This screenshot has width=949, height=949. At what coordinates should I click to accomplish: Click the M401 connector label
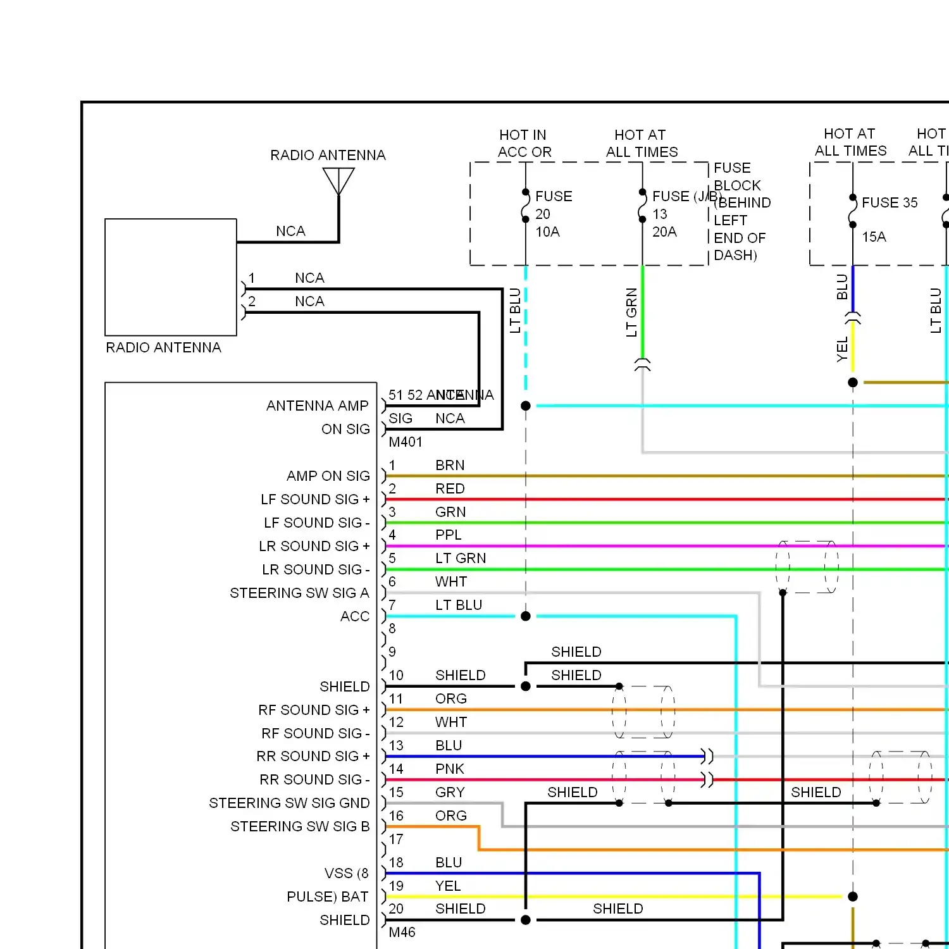point(406,442)
